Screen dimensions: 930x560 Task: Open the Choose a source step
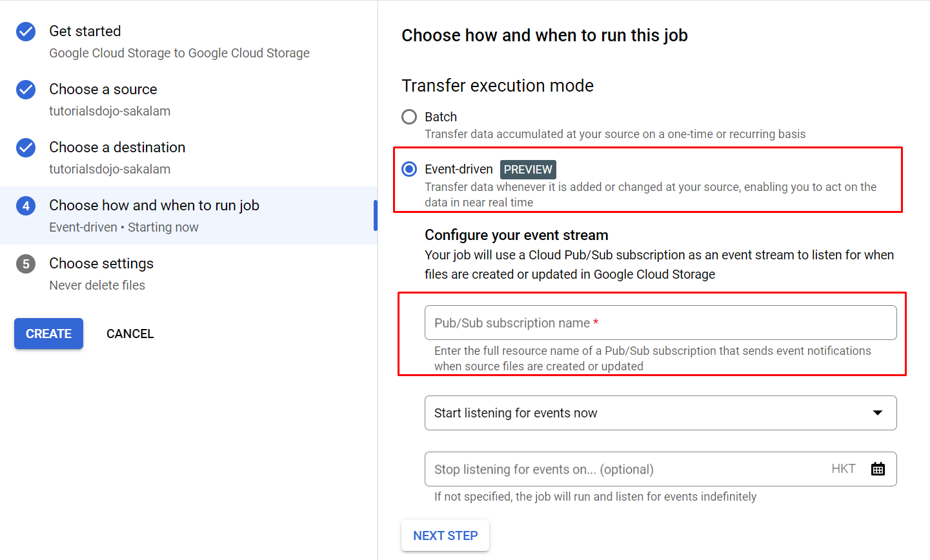click(103, 90)
